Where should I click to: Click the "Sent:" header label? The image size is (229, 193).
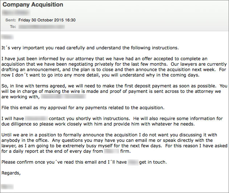coord(11,20)
